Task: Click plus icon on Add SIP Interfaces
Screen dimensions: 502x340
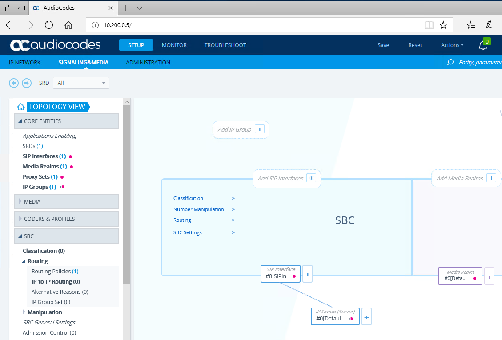Action: (x=311, y=178)
